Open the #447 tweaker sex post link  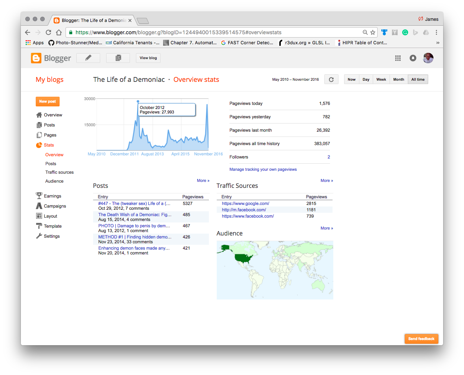point(134,203)
